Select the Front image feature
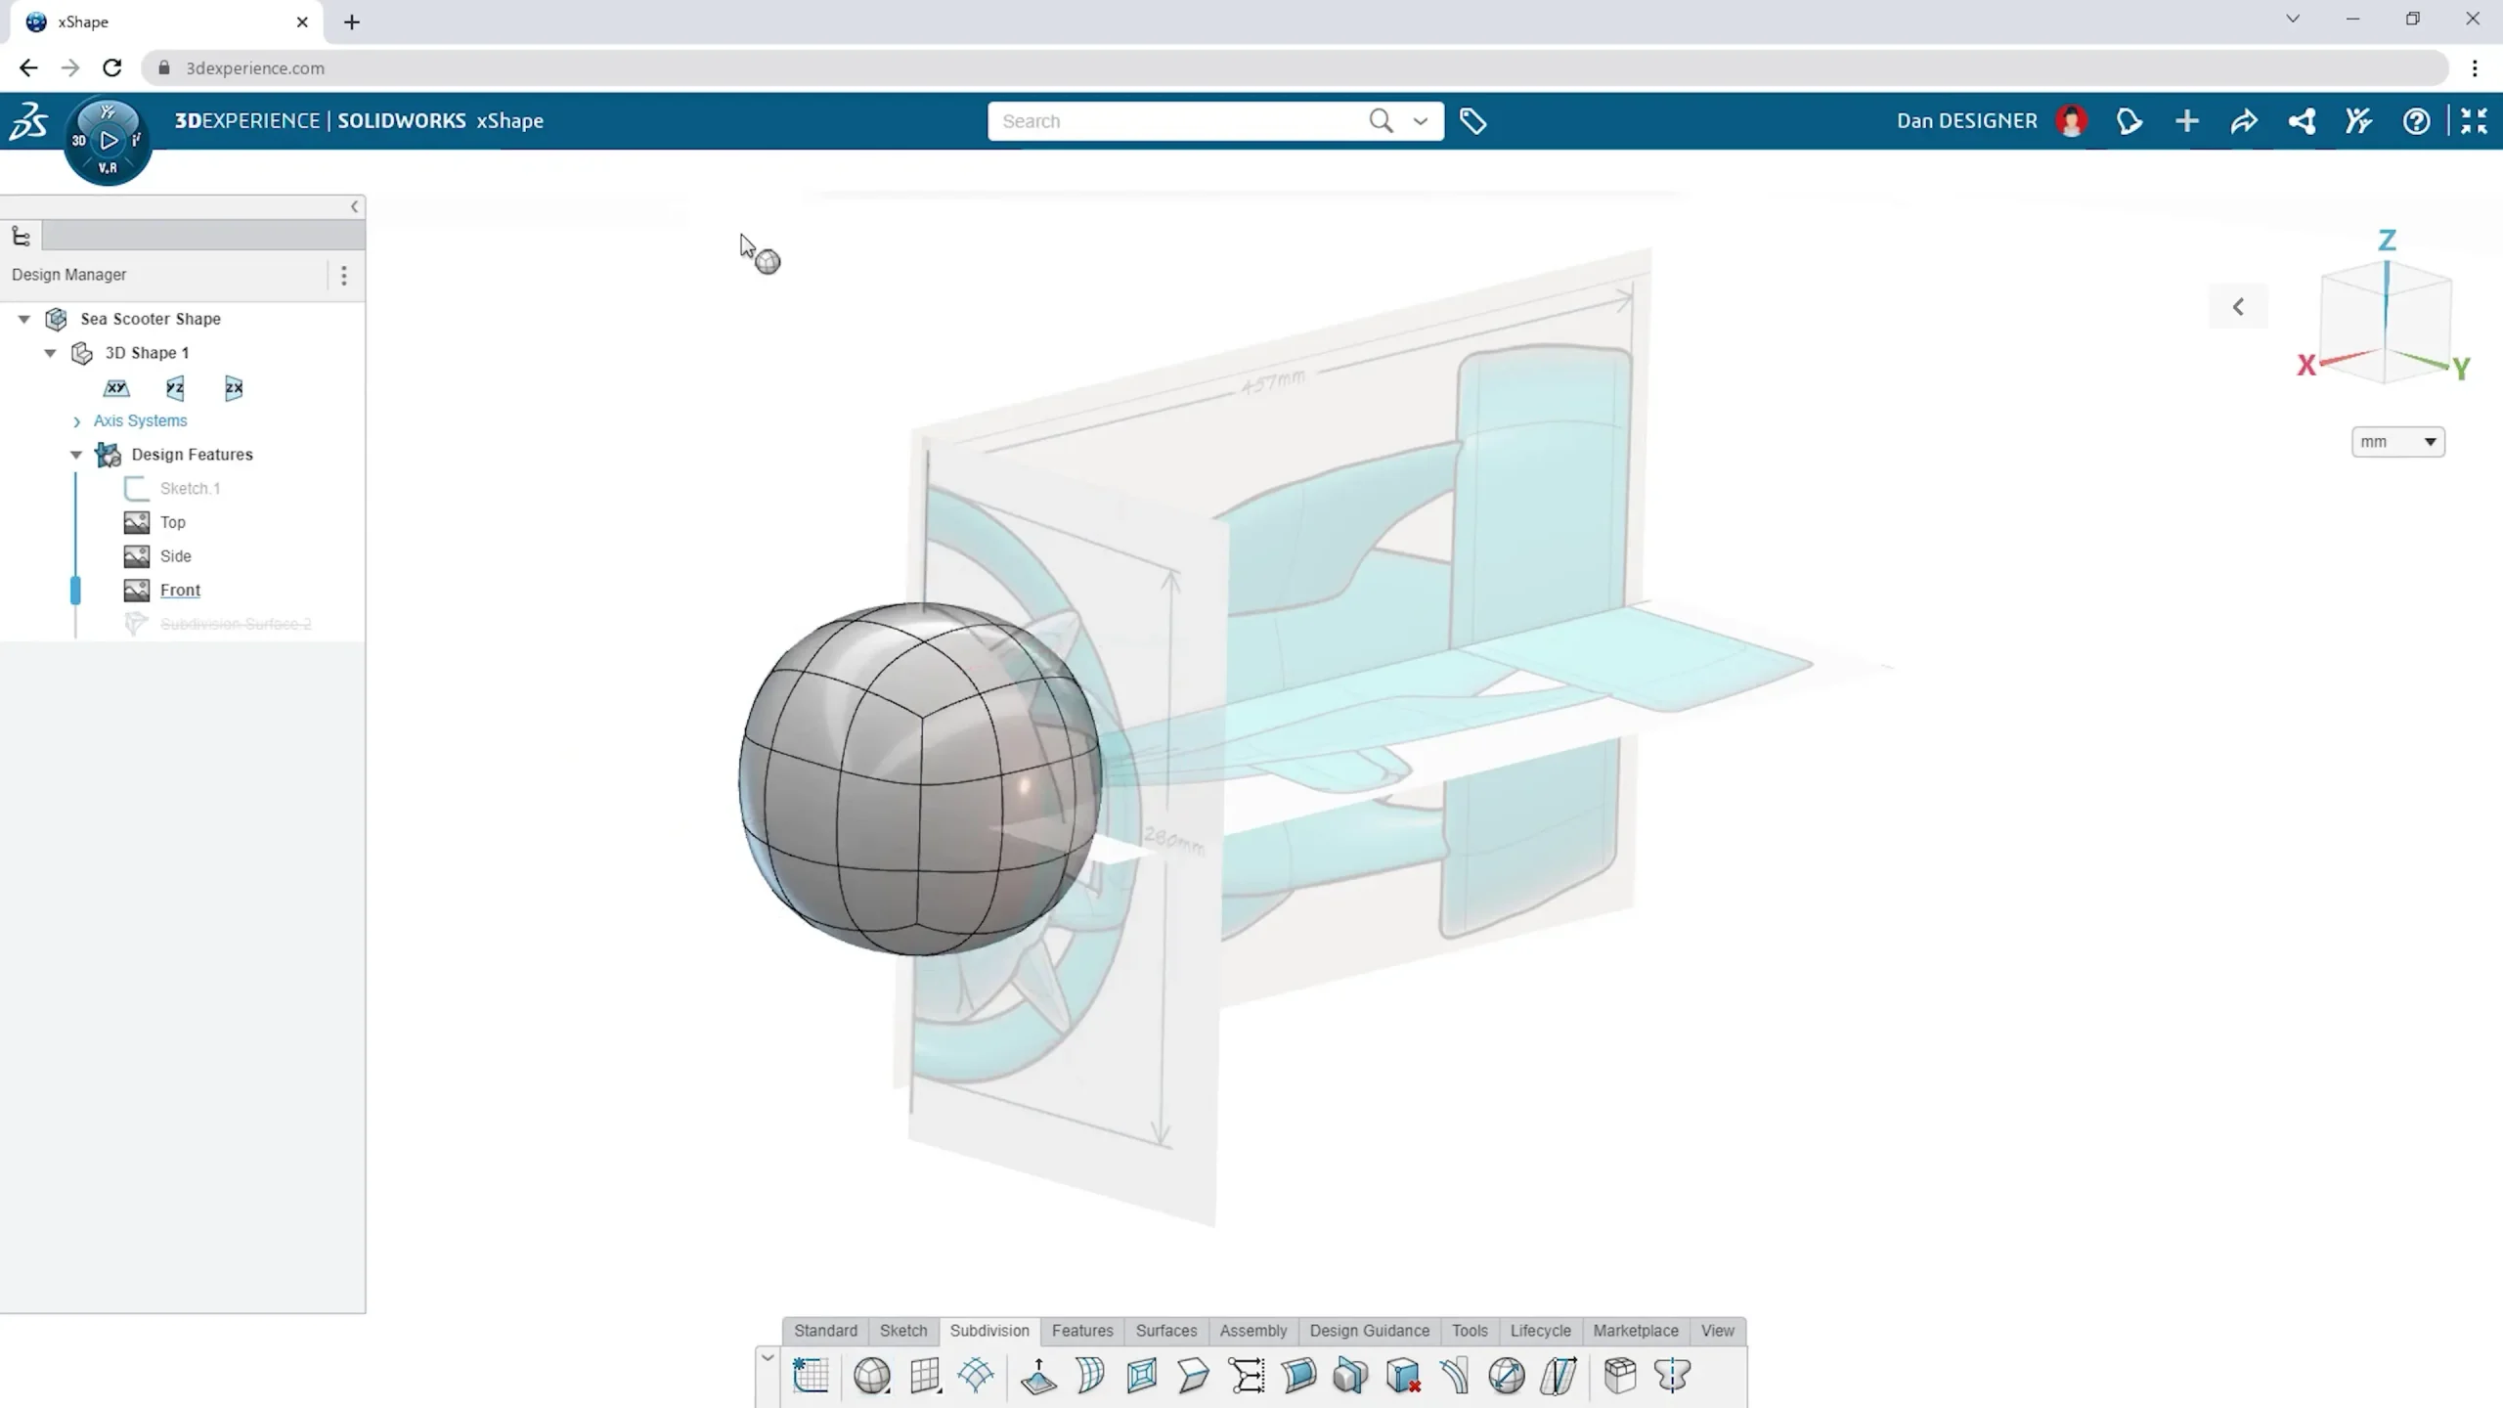The image size is (2503, 1408). 180,590
